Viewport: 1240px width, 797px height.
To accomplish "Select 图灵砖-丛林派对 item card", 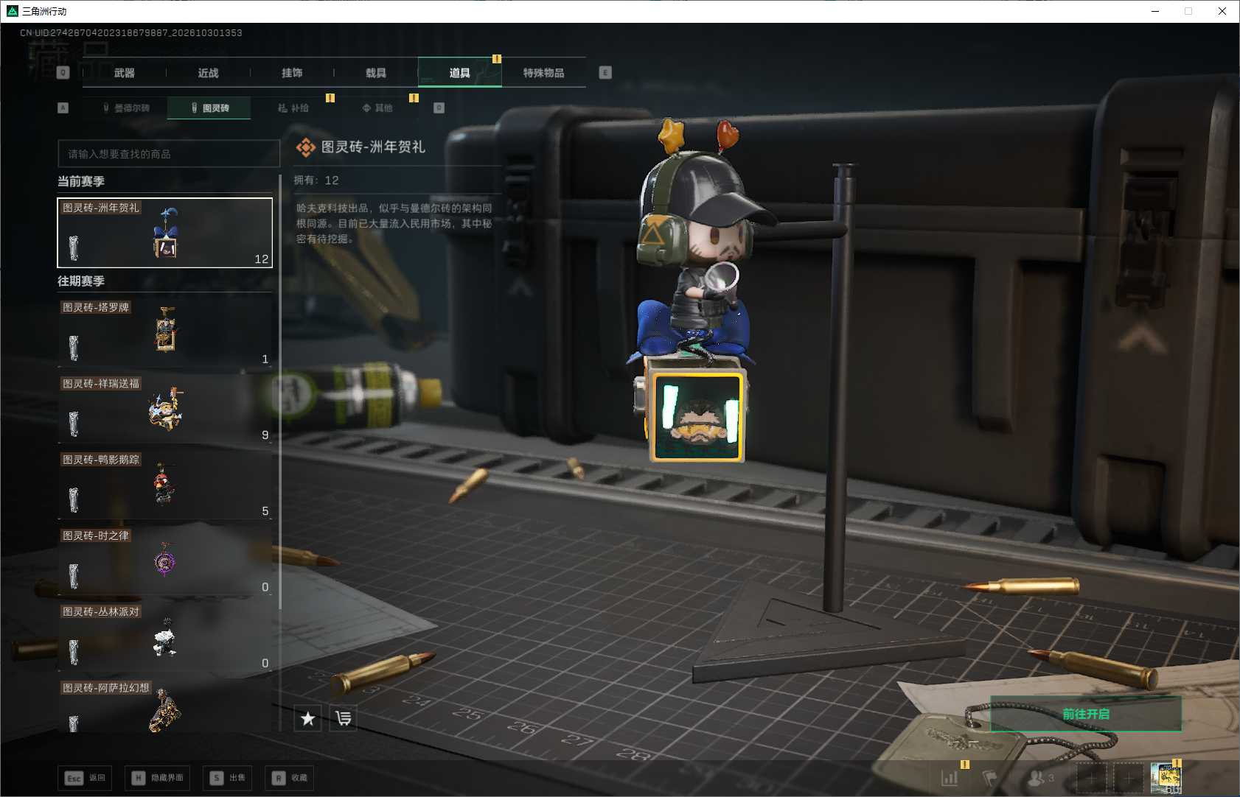I will [165, 636].
